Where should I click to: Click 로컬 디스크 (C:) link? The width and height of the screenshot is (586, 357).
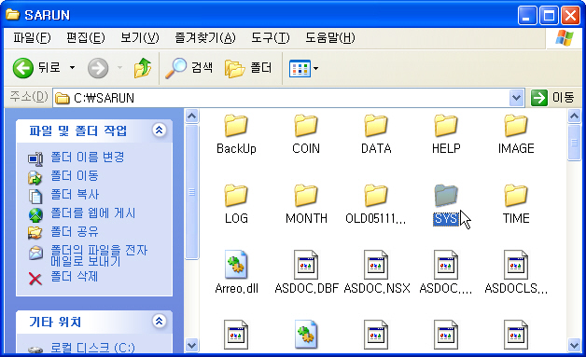tap(92, 348)
